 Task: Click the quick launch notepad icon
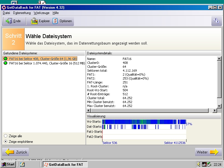click(22, 164)
